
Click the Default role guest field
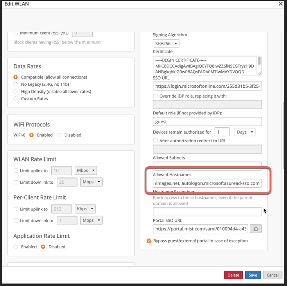(207, 122)
